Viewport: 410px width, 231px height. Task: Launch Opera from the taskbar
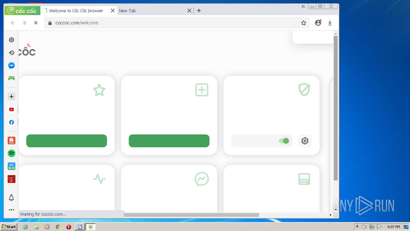click(69, 227)
